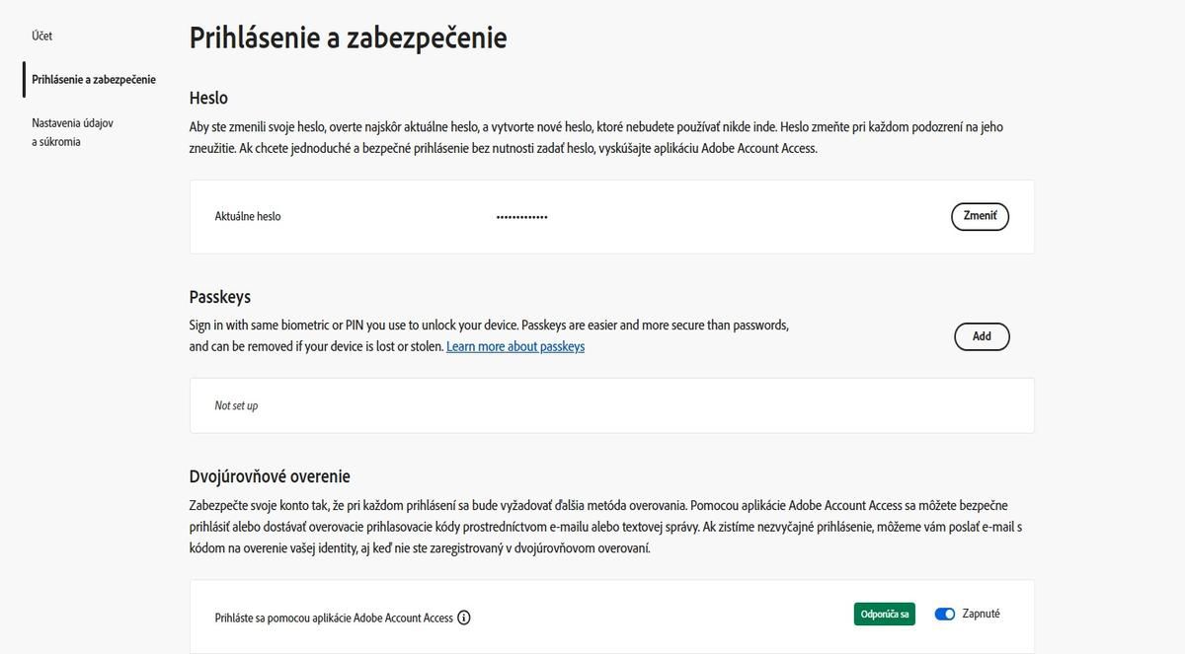Open Nastavenia údajov a súkromia section
The image size is (1185, 654).
click(x=73, y=132)
